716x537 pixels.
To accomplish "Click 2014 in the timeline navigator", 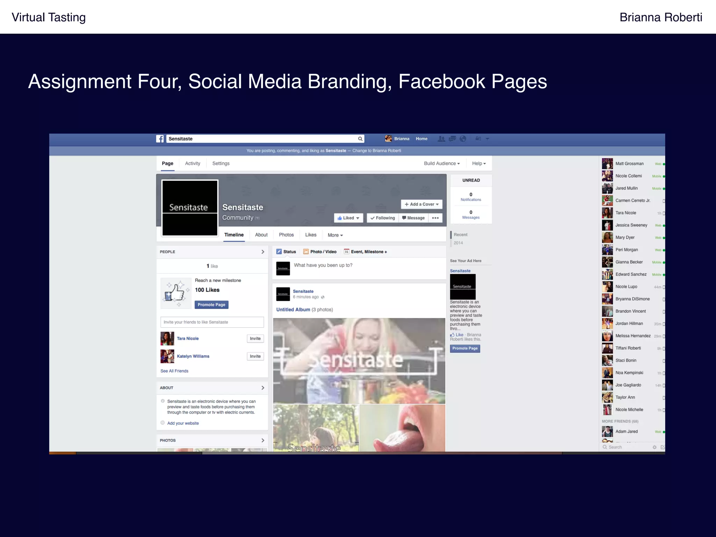I will pos(458,243).
